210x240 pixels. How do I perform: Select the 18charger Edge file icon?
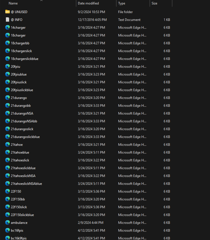[7, 35]
